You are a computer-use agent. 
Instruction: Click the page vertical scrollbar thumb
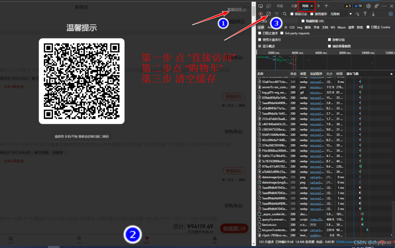[x=254, y=10]
